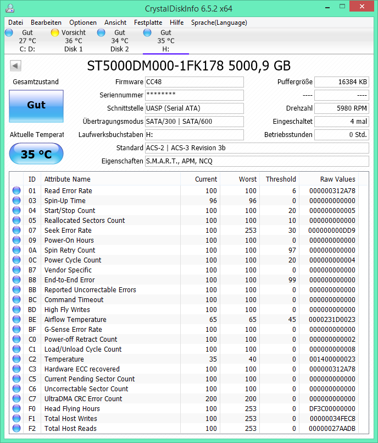This screenshot has width=378, height=443.
Task: Open the Bearbeiten menu
Action: click(x=46, y=23)
